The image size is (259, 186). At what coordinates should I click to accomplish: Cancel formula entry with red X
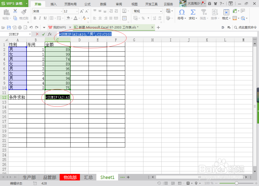click(x=37, y=34)
